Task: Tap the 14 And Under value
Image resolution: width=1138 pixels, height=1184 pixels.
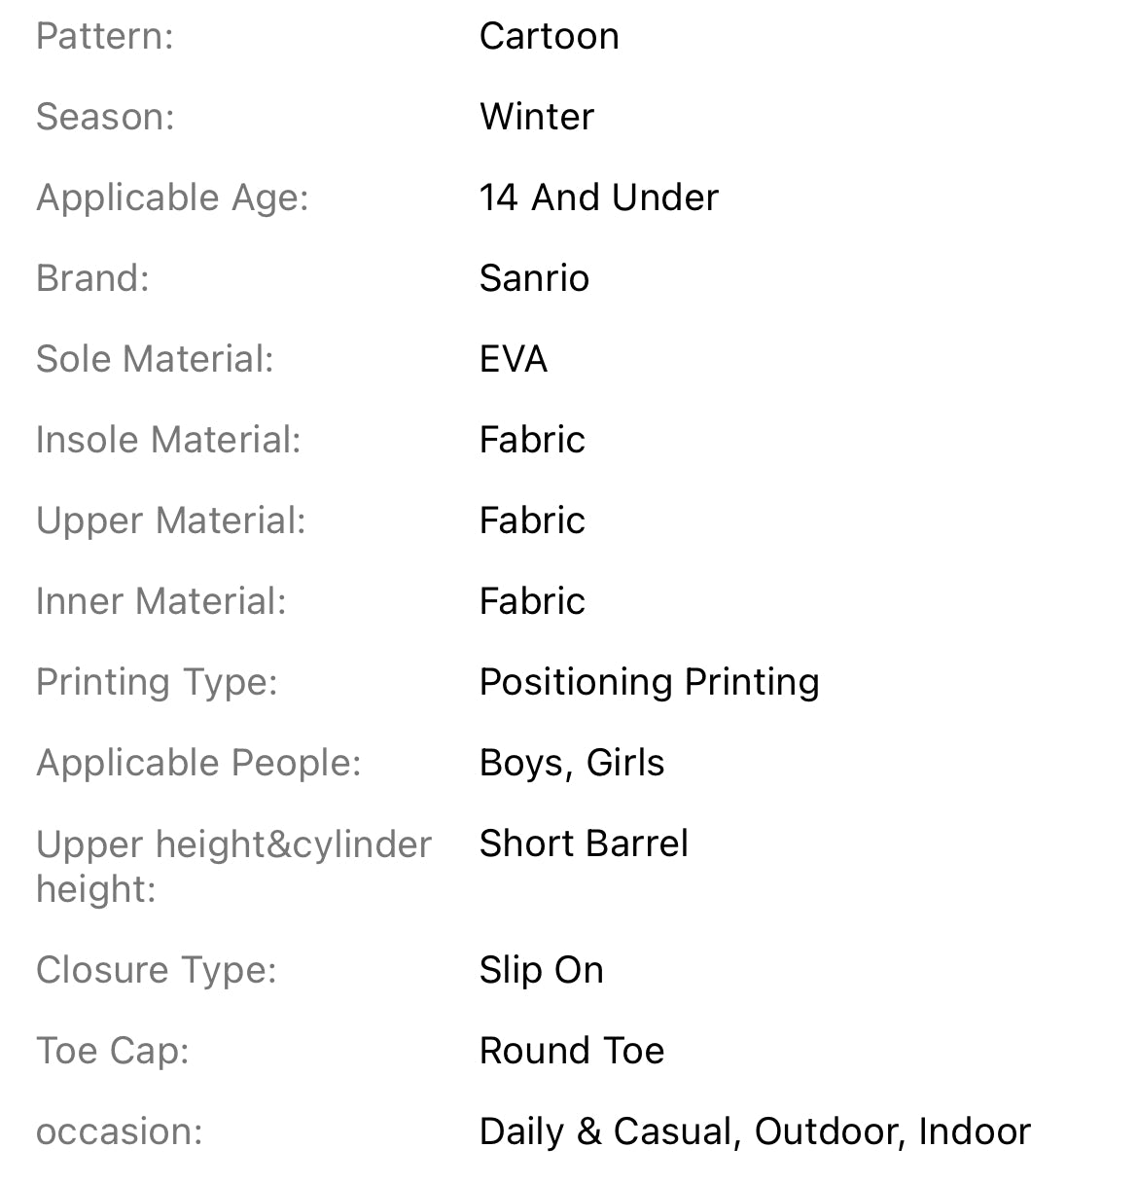Action: coord(599,197)
